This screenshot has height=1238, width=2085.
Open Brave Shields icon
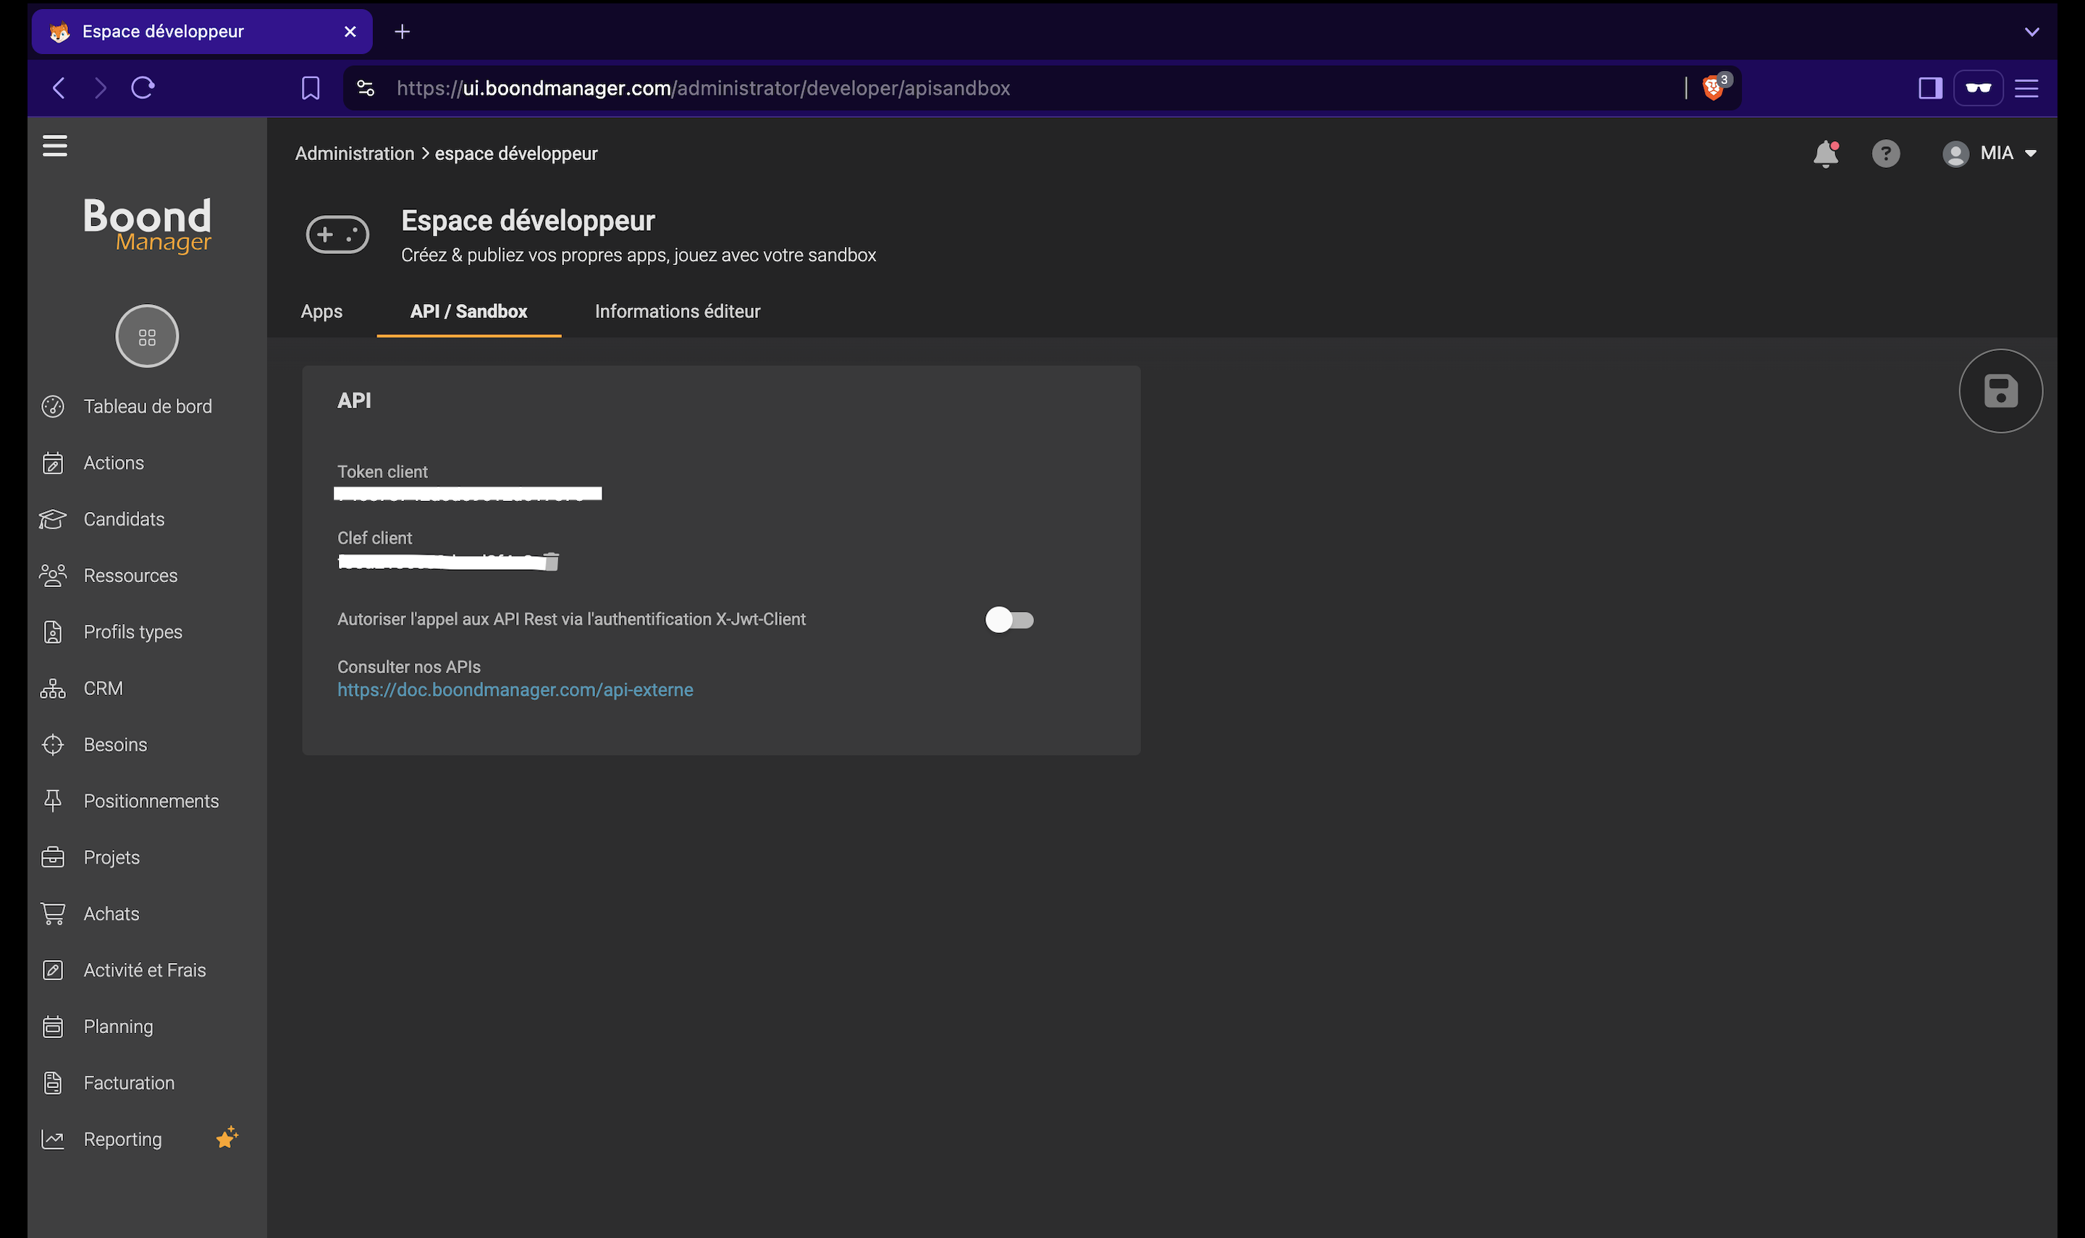[x=1715, y=87]
